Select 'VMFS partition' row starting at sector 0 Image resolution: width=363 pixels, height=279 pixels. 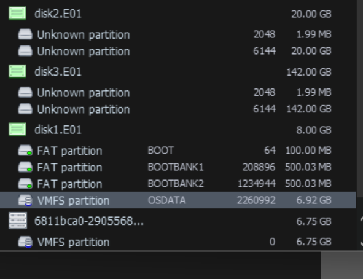point(178,242)
